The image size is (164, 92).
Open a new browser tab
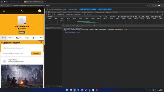click(x=45, y=2)
